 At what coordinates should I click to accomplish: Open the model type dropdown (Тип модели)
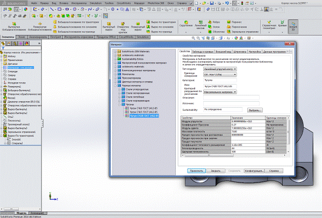tap(220, 69)
